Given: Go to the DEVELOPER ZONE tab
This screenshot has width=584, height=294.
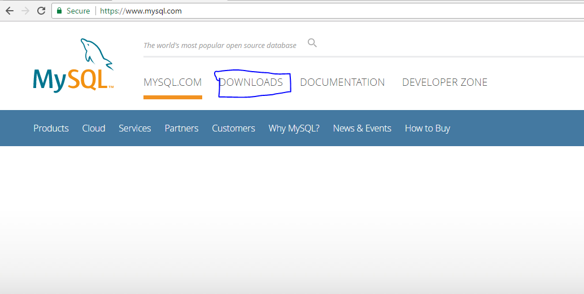Looking at the screenshot, I should coord(444,82).
